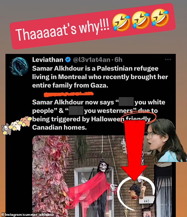Tap the middle laughing emoji

click(x=140, y=20)
